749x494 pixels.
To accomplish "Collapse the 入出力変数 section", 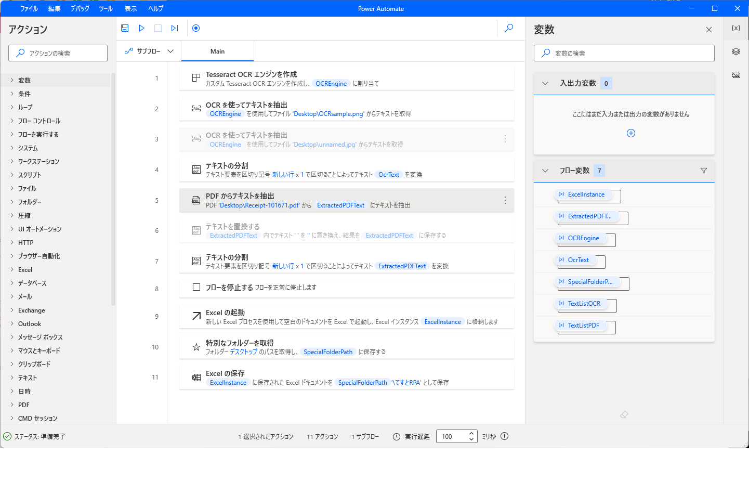I will pyautogui.click(x=545, y=83).
